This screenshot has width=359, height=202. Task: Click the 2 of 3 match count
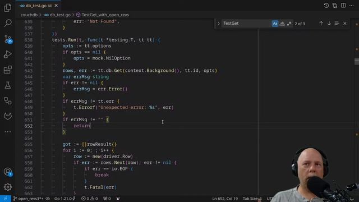pyautogui.click(x=300, y=24)
